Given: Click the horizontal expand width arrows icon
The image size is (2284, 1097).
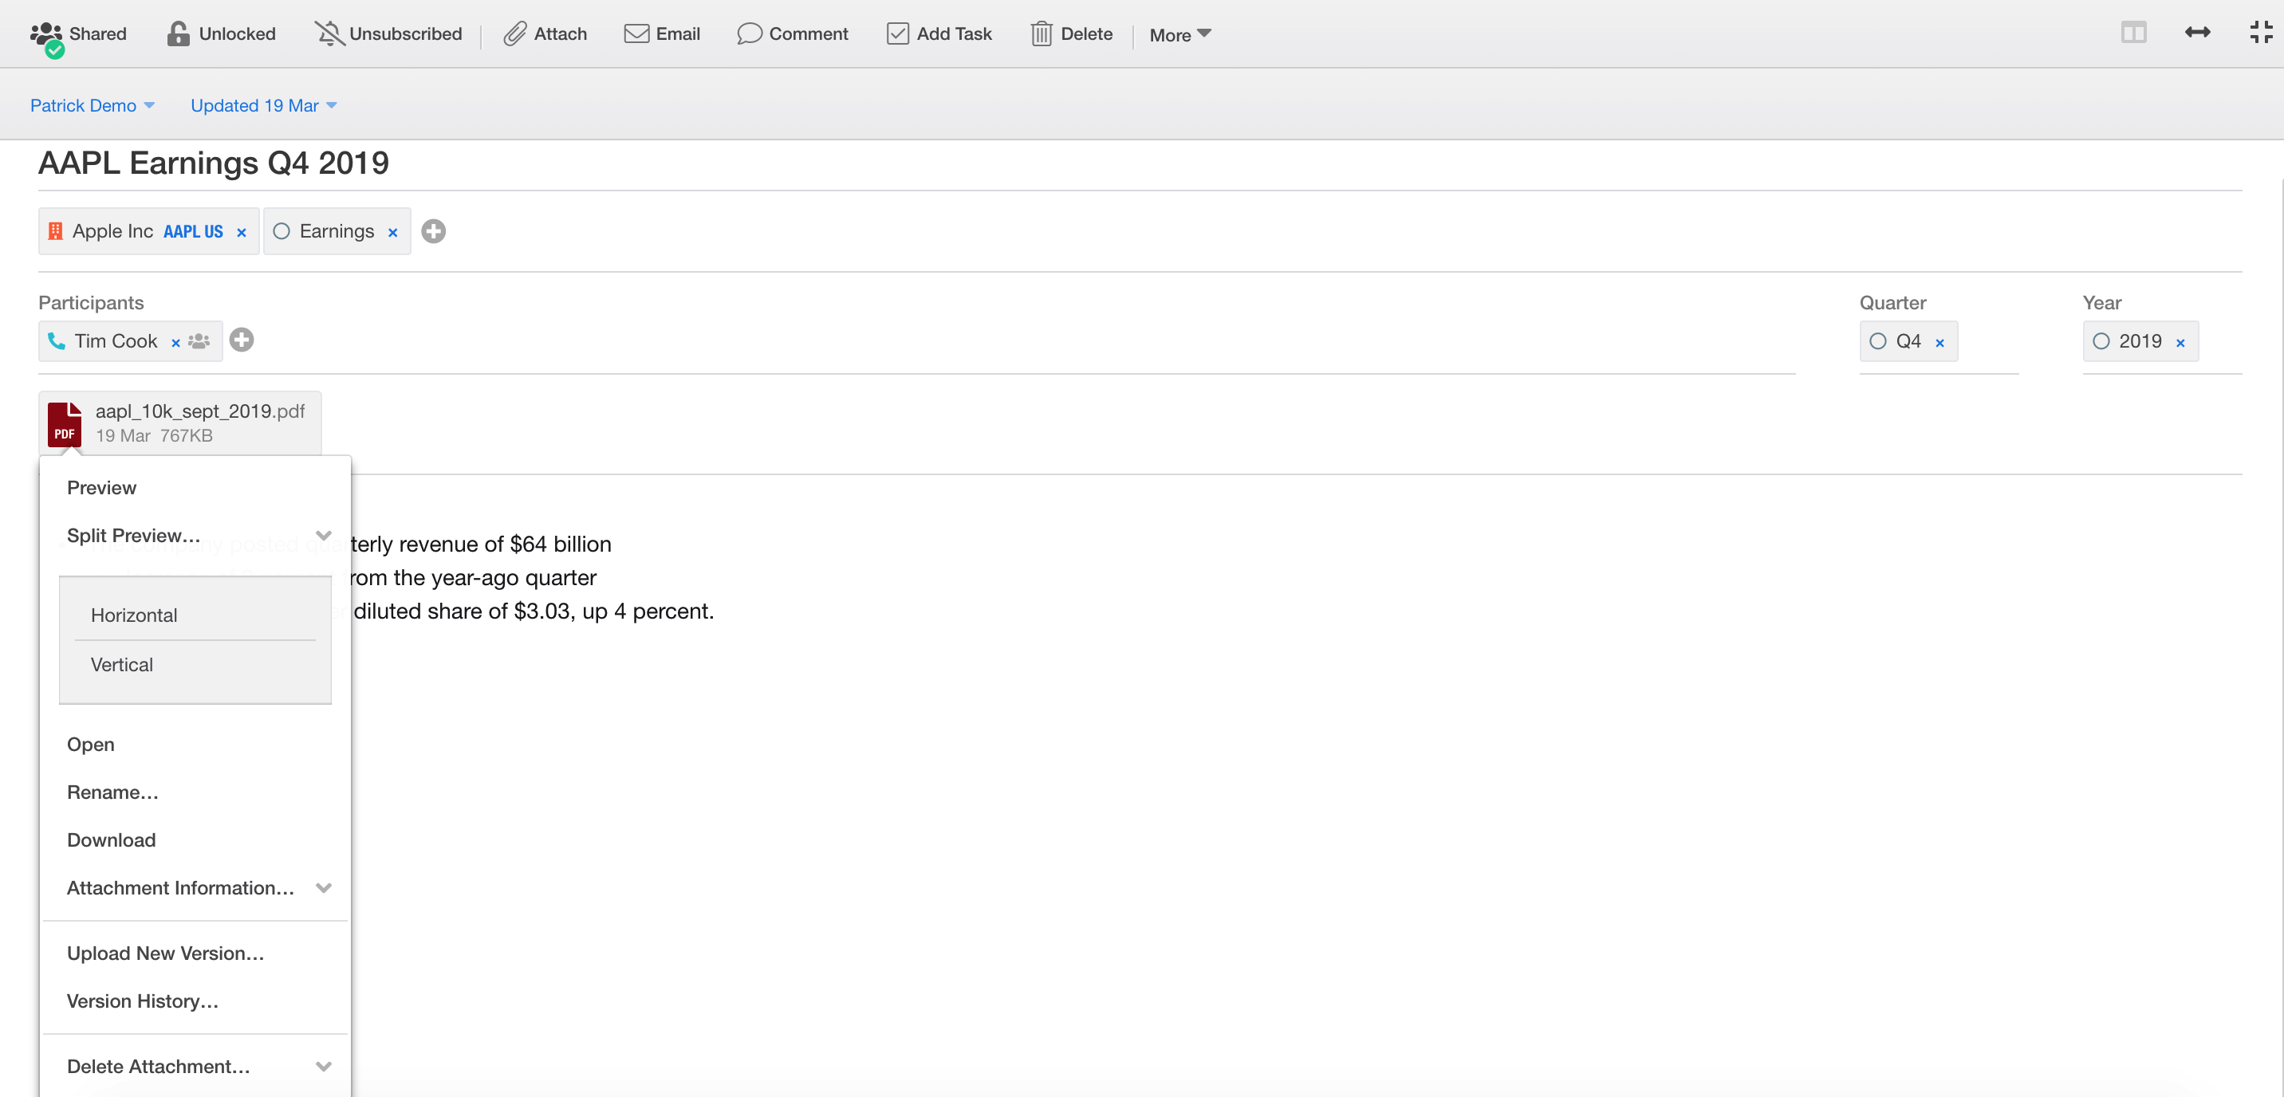Looking at the screenshot, I should (2197, 33).
